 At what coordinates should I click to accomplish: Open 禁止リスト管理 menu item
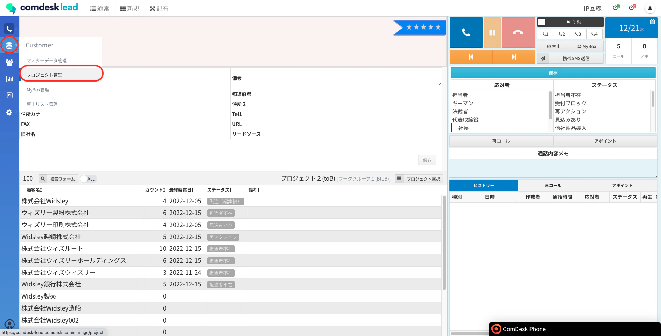tap(42, 104)
